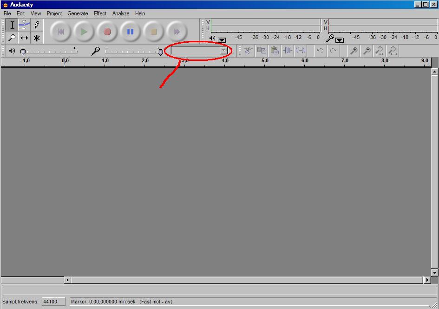Open the Help menu

pyautogui.click(x=140, y=13)
